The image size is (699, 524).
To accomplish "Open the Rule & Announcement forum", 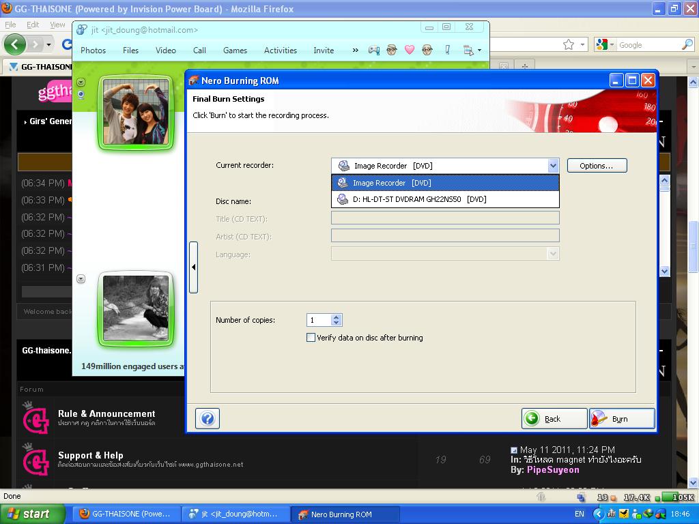I will [x=106, y=413].
